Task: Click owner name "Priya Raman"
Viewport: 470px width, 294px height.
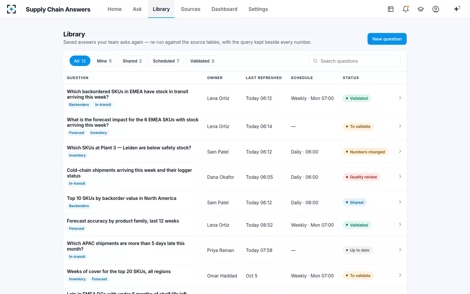Action: click(x=221, y=250)
